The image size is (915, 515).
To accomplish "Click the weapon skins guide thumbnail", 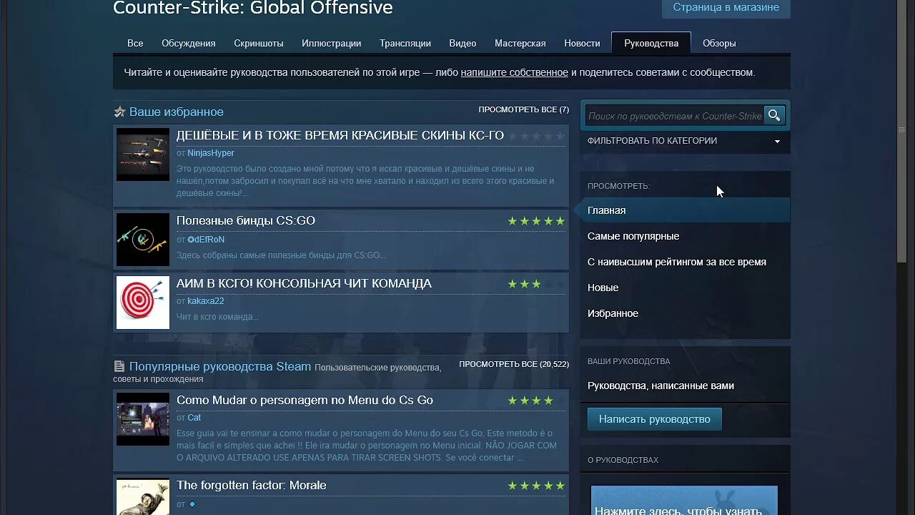I will tap(143, 154).
